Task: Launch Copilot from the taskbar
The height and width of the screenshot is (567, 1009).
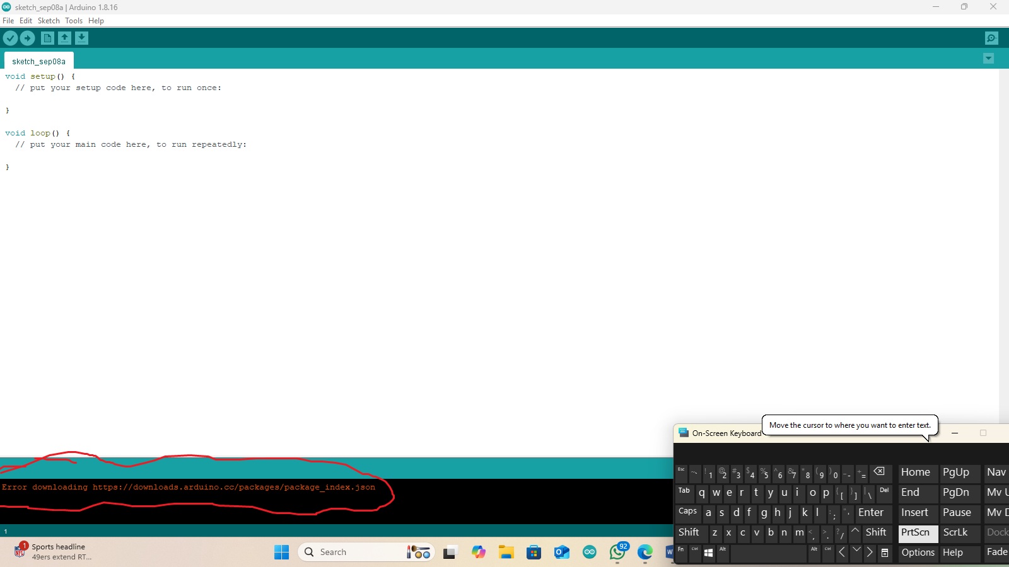Action: (x=479, y=553)
